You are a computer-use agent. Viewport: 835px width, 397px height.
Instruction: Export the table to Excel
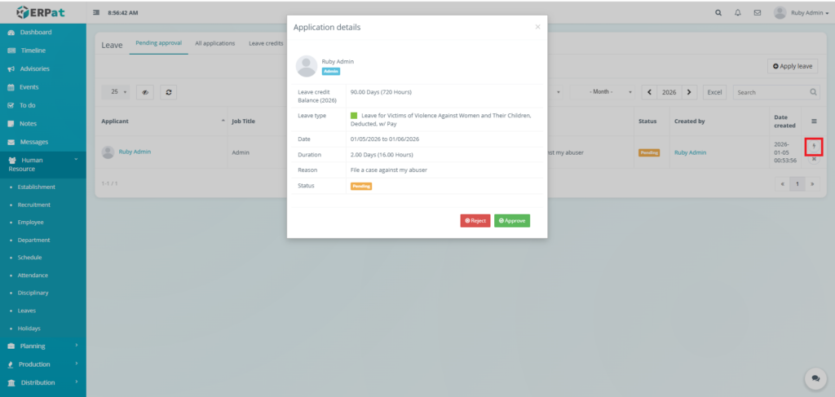tap(714, 92)
